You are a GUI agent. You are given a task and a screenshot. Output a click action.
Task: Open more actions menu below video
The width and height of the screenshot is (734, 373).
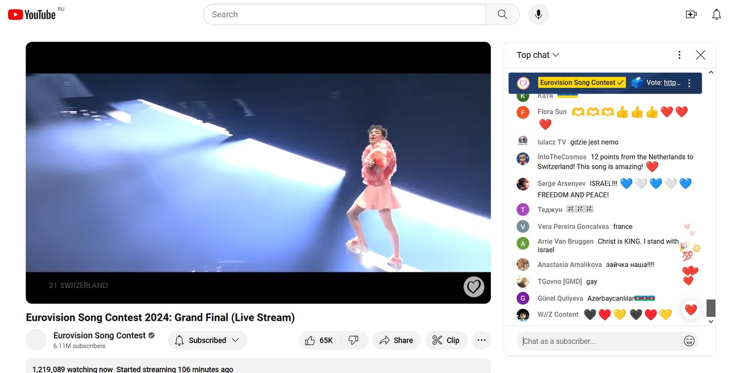pos(481,340)
